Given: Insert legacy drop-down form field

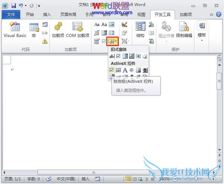Looking at the screenshot, I should tap(125, 56).
